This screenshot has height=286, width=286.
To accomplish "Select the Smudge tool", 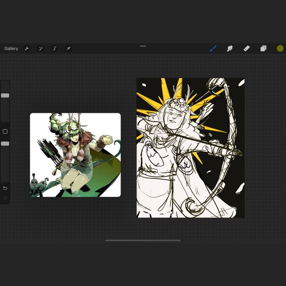I will click(230, 48).
